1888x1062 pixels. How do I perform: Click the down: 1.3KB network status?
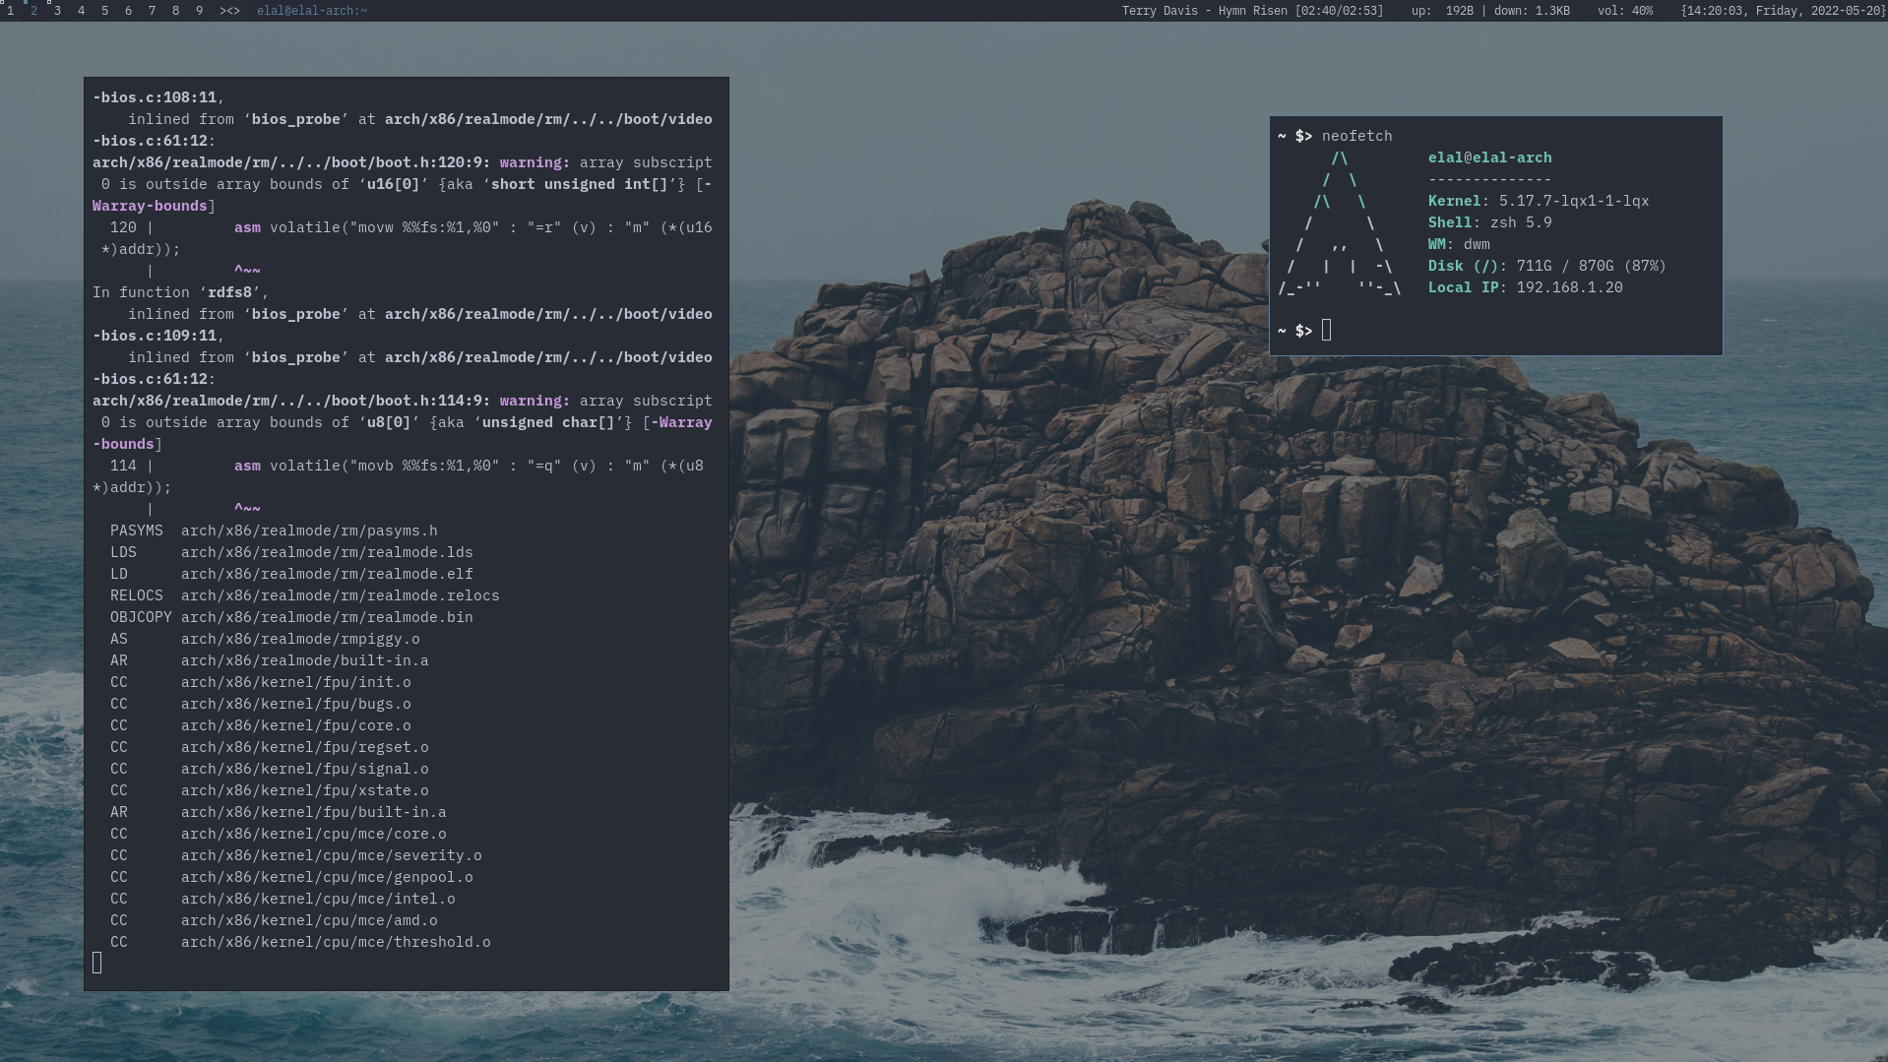click(x=1532, y=11)
